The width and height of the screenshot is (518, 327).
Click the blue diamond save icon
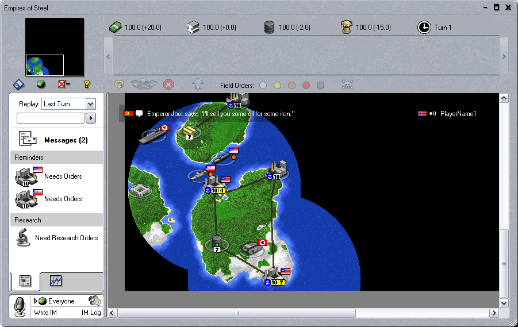[x=18, y=84]
